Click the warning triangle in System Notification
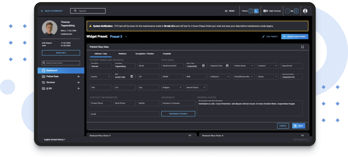This screenshot has height=159, width=348. 90,26
